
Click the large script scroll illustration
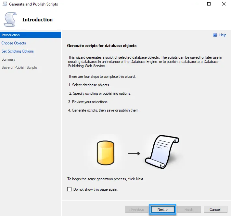point(162,152)
